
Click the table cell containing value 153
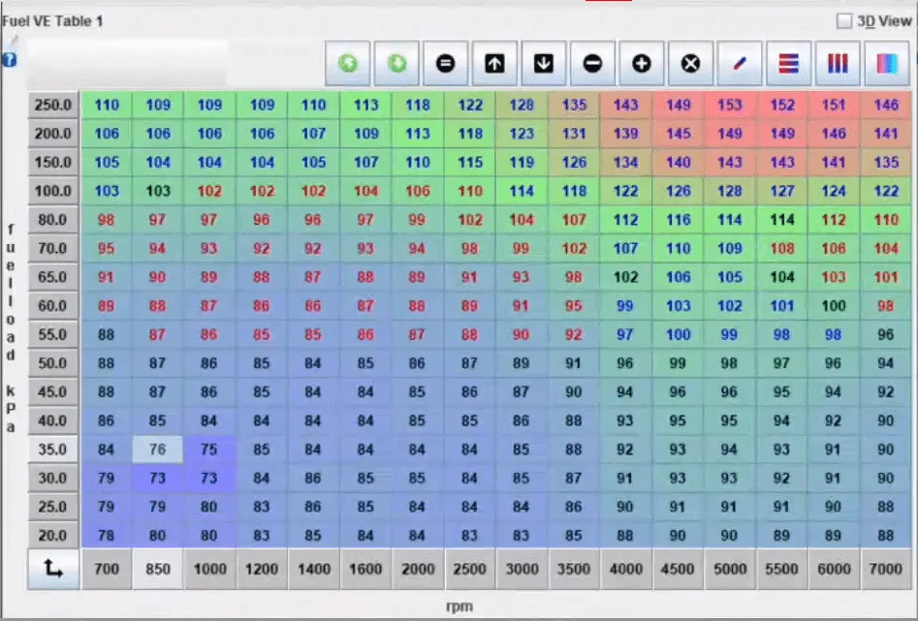pyautogui.click(x=730, y=106)
